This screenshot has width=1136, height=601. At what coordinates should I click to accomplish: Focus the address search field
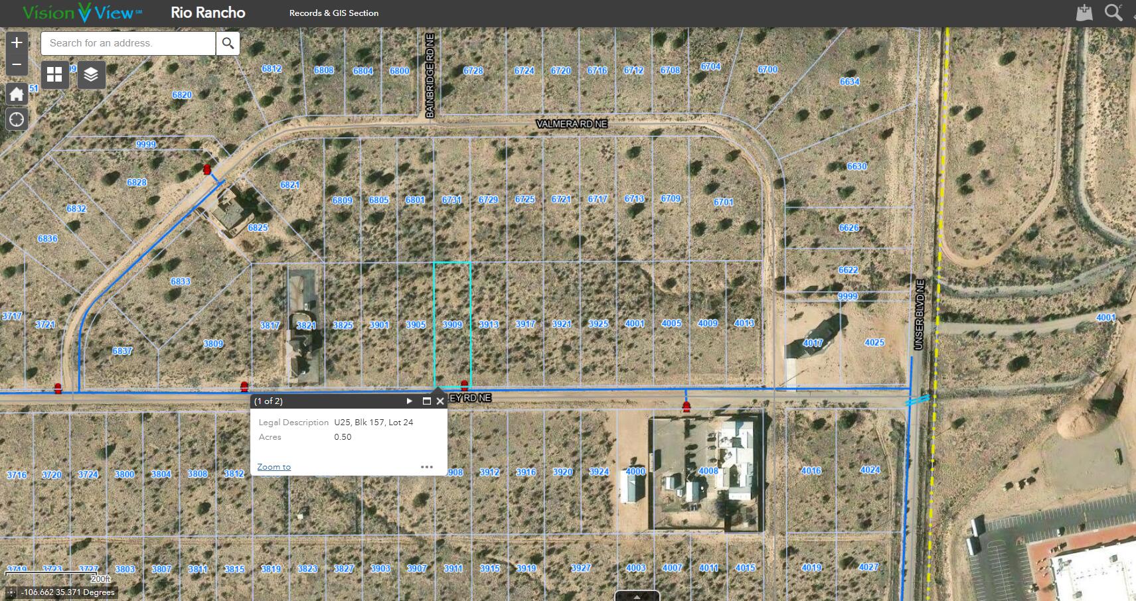coord(128,43)
